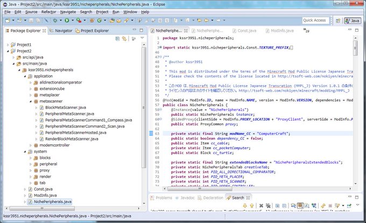Click the New wizard toolbar icon
Viewport: 366px width, 223px height.
8,20
